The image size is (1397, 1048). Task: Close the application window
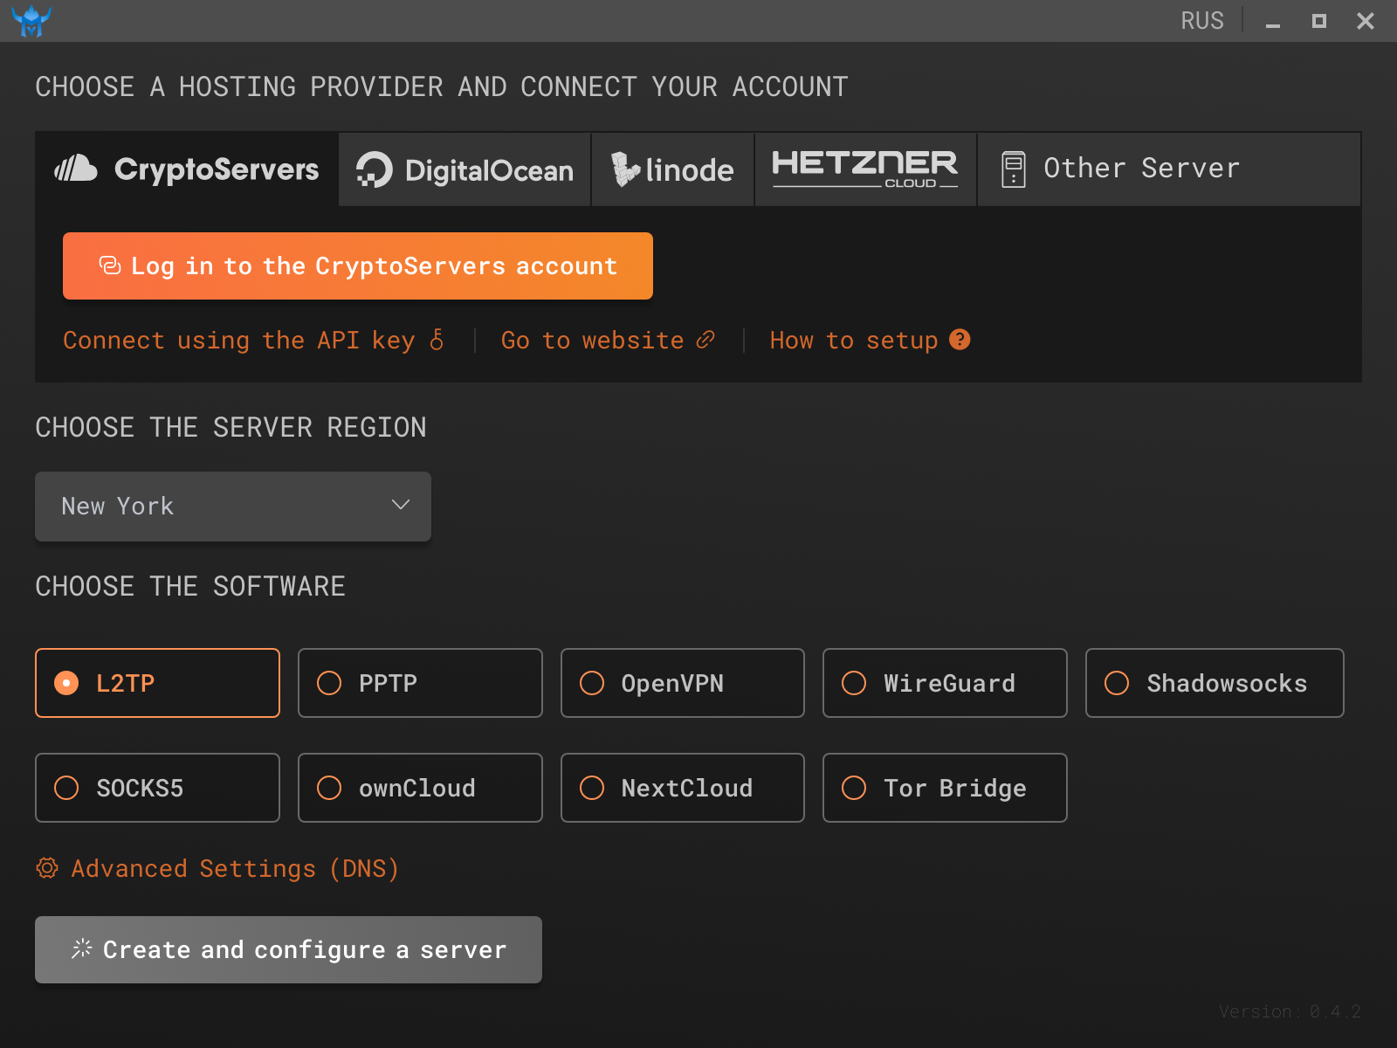click(1366, 21)
